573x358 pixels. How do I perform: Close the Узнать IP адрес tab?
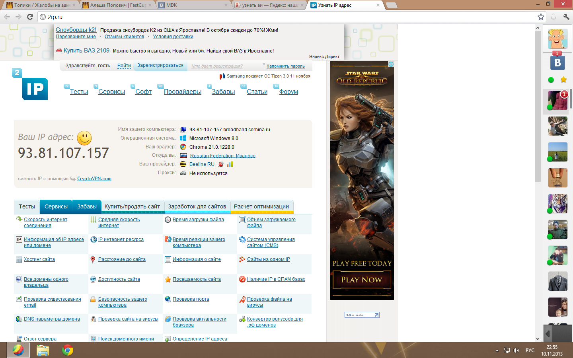click(x=378, y=5)
